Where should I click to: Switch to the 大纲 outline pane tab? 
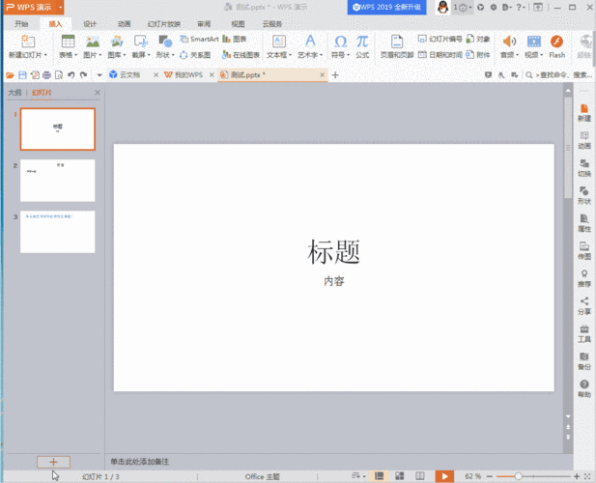[14, 93]
